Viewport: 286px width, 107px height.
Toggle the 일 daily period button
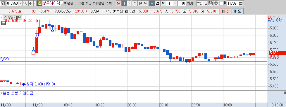click(118, 3)
